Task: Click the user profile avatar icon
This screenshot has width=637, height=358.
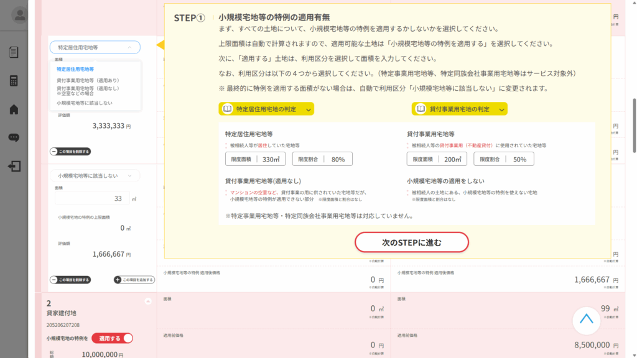Action: point(20,16)
